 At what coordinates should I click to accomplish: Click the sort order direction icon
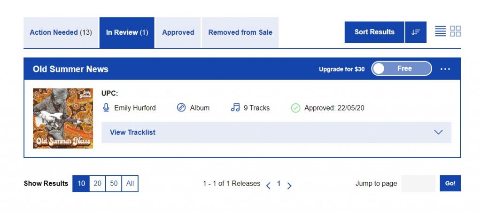point(416,32)
